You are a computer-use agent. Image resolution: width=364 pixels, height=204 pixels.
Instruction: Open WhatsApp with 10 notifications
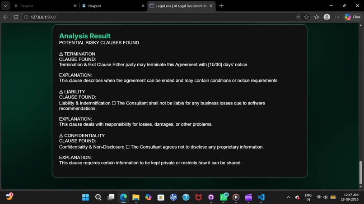click(x=224, y=197)
